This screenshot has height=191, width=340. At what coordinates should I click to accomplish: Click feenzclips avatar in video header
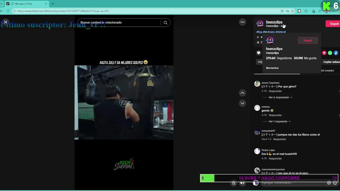[260, 24]
